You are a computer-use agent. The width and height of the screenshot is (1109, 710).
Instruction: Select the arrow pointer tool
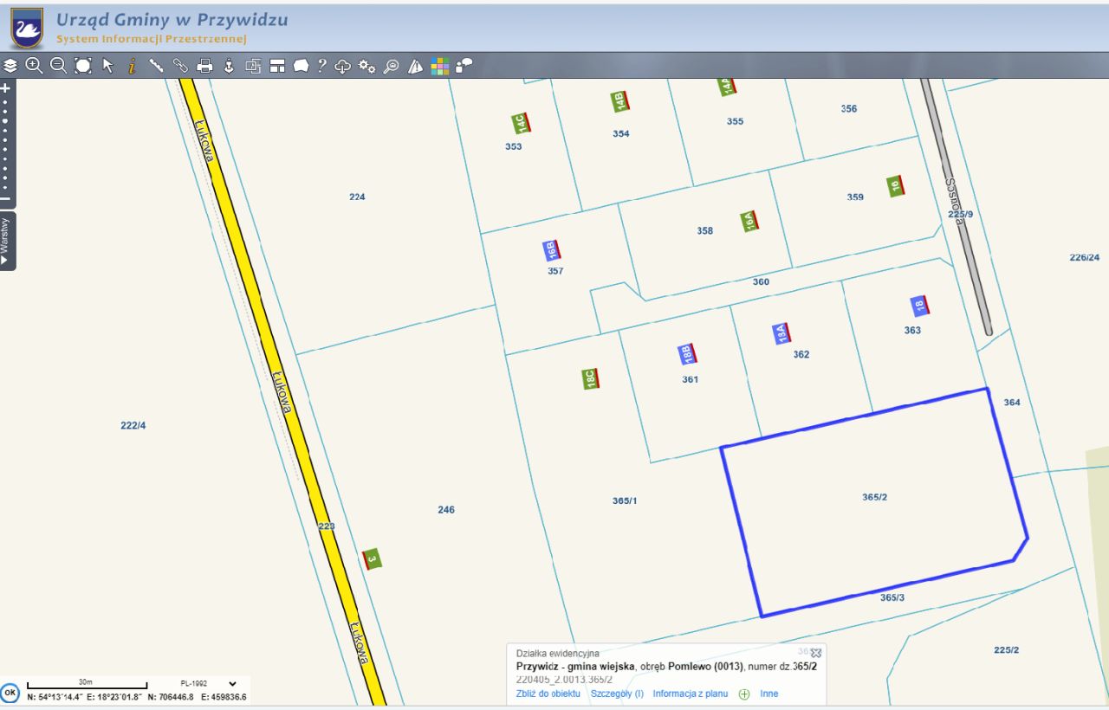[x=108, y=66]
